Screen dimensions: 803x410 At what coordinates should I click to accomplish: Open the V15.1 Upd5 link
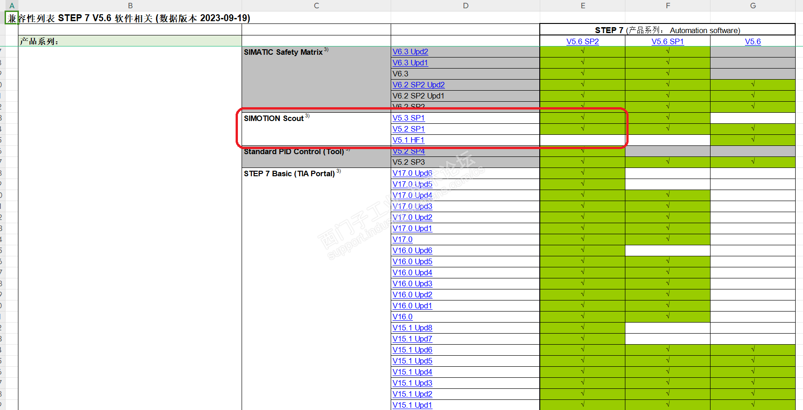click(412, 361)
